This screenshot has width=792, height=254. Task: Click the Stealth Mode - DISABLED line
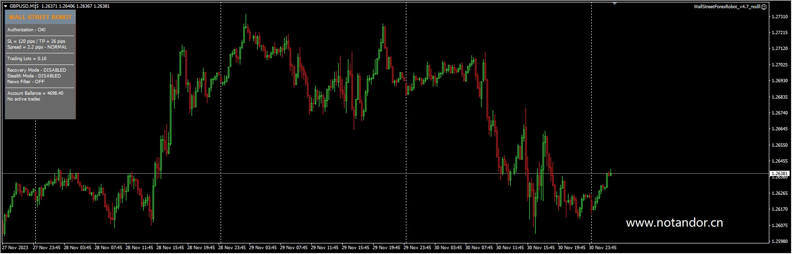(34, 76)
